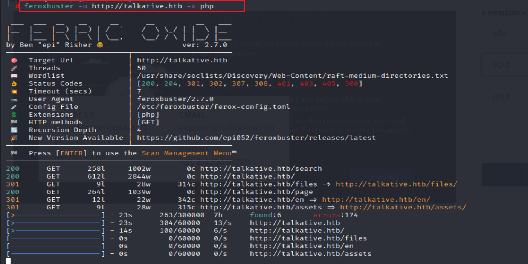
Task: Click the terminal cursor block below the progress bars
Action: click(8, 261)
